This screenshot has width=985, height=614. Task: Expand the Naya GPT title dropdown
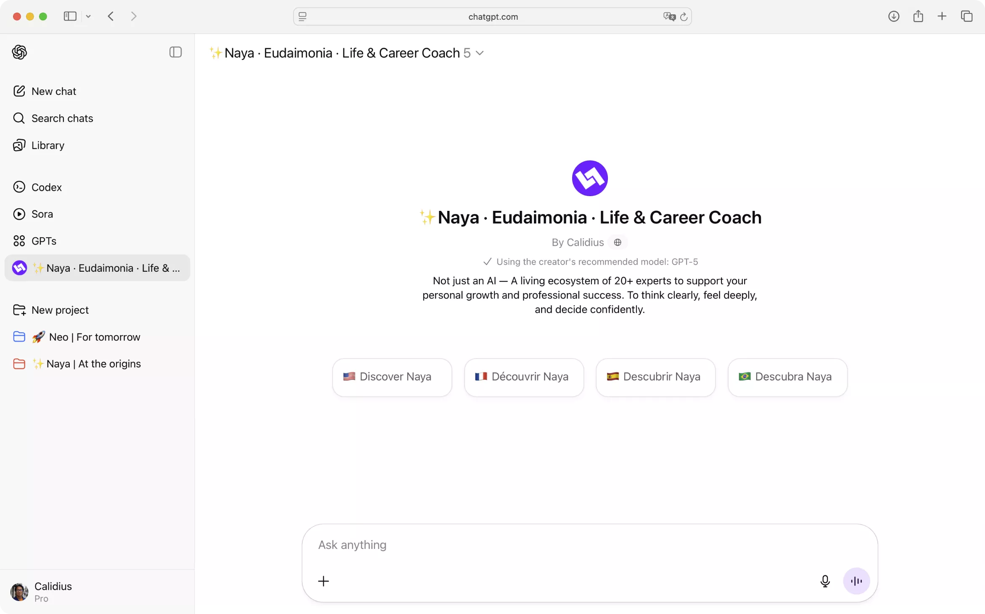480,53
